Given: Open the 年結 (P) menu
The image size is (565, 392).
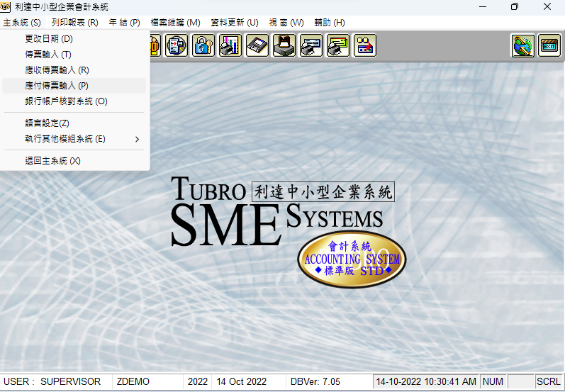Looking at the screenshot, I should (x=124, y=23).
